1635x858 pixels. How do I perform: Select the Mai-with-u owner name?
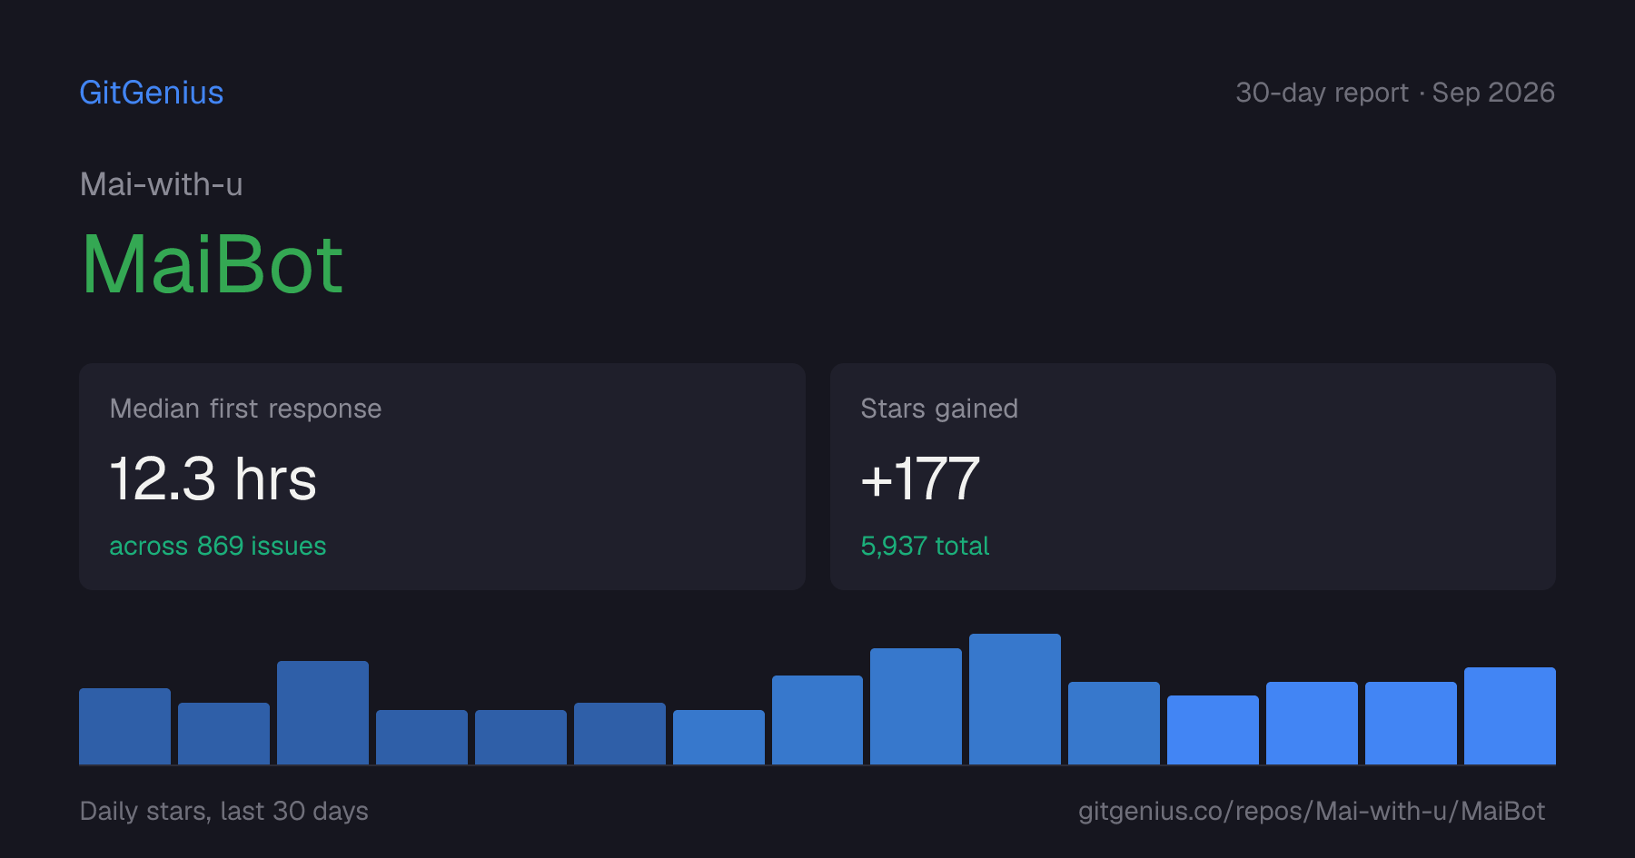[x=162, y=184]
